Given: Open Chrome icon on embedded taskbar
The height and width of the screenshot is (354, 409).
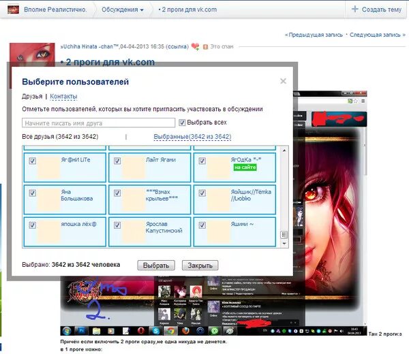Looking at the screenshot, I should coord(170,331).
